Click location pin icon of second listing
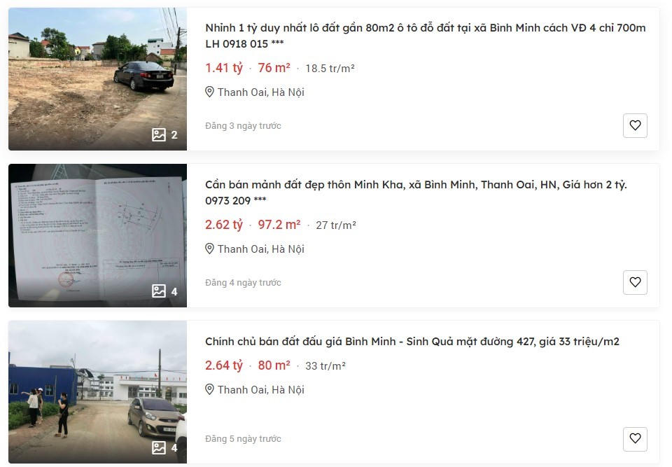Screen dimensions: 672x467 pyautogui.click(x=209, y=249)
